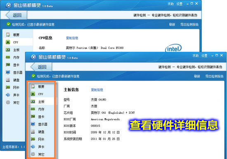
Task: Select 硬盘 hard disk icon in front sidebar
Action: 33,132
